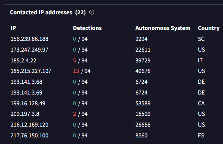Click the Contacted IP addresses (22) heading
Image resolution: width=223 pixels, height=144 pixels.
tap(48, 13)
